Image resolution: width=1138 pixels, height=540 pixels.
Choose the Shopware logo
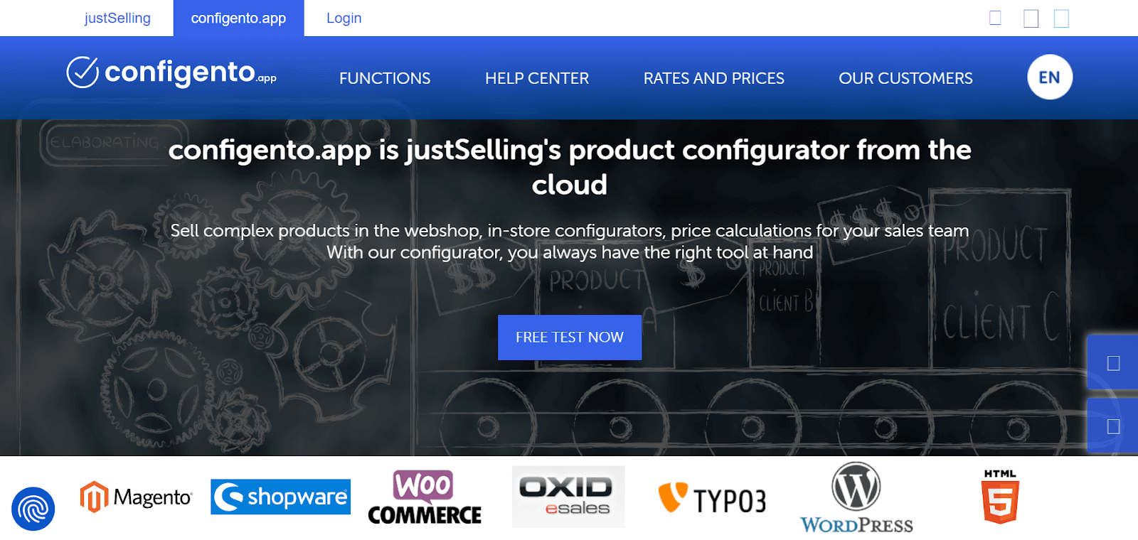[x=280, y=497]
